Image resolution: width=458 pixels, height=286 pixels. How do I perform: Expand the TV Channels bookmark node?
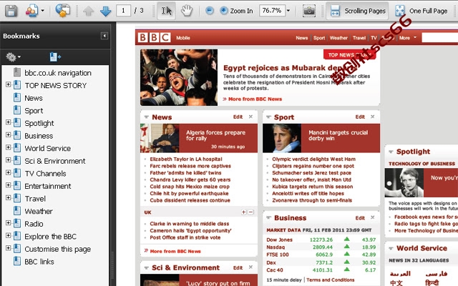9,172
